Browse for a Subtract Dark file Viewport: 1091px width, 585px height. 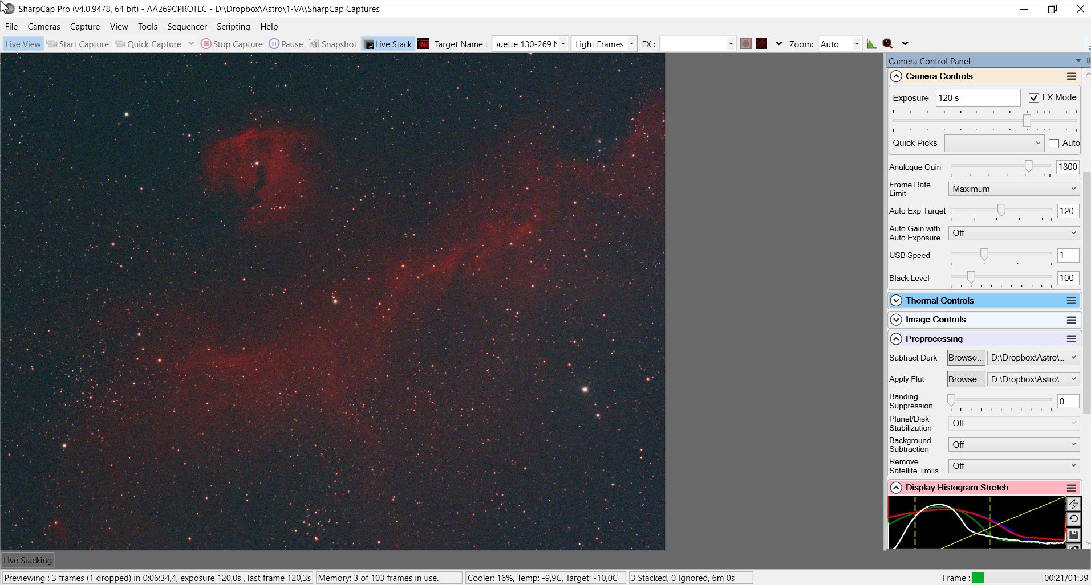pos(966,358)
